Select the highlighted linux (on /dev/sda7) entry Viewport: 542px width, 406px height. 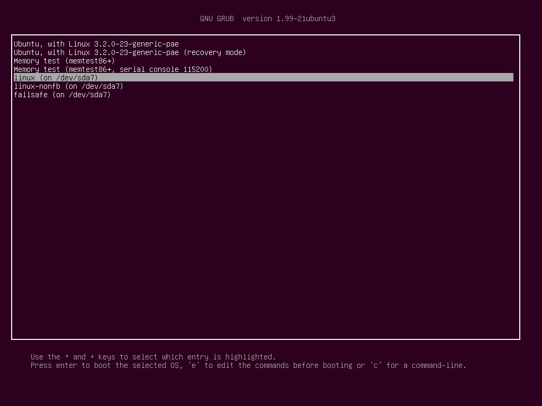pyautogui.click(x=264, y=77)
